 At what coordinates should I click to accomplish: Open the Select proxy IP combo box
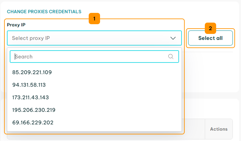[94, 38]
